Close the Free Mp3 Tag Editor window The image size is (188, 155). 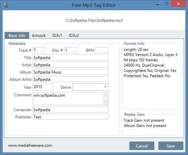(178, 4)
